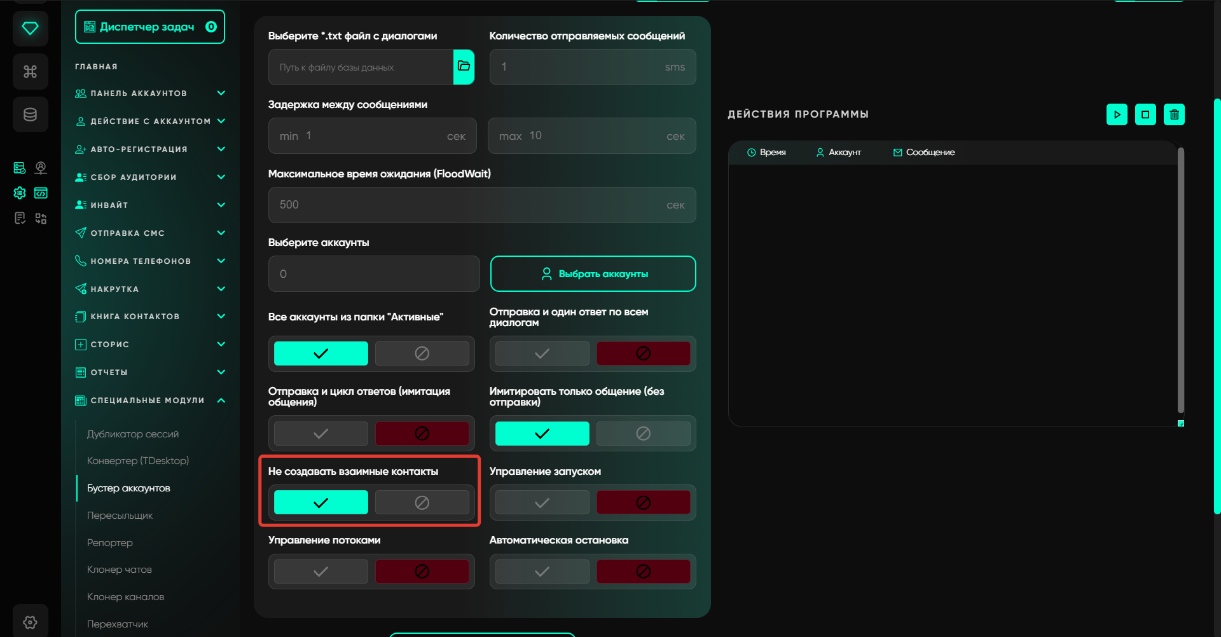Expand the 'Панель аккаунтов' section
This screenshot has height=637, width=1221.
coord(221,93)
